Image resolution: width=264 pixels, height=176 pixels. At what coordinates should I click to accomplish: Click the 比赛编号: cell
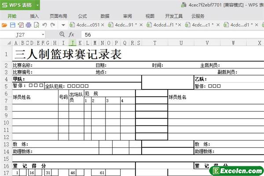point(23,72)
